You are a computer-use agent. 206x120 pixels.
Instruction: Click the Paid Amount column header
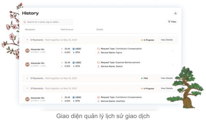pos(67,30)
